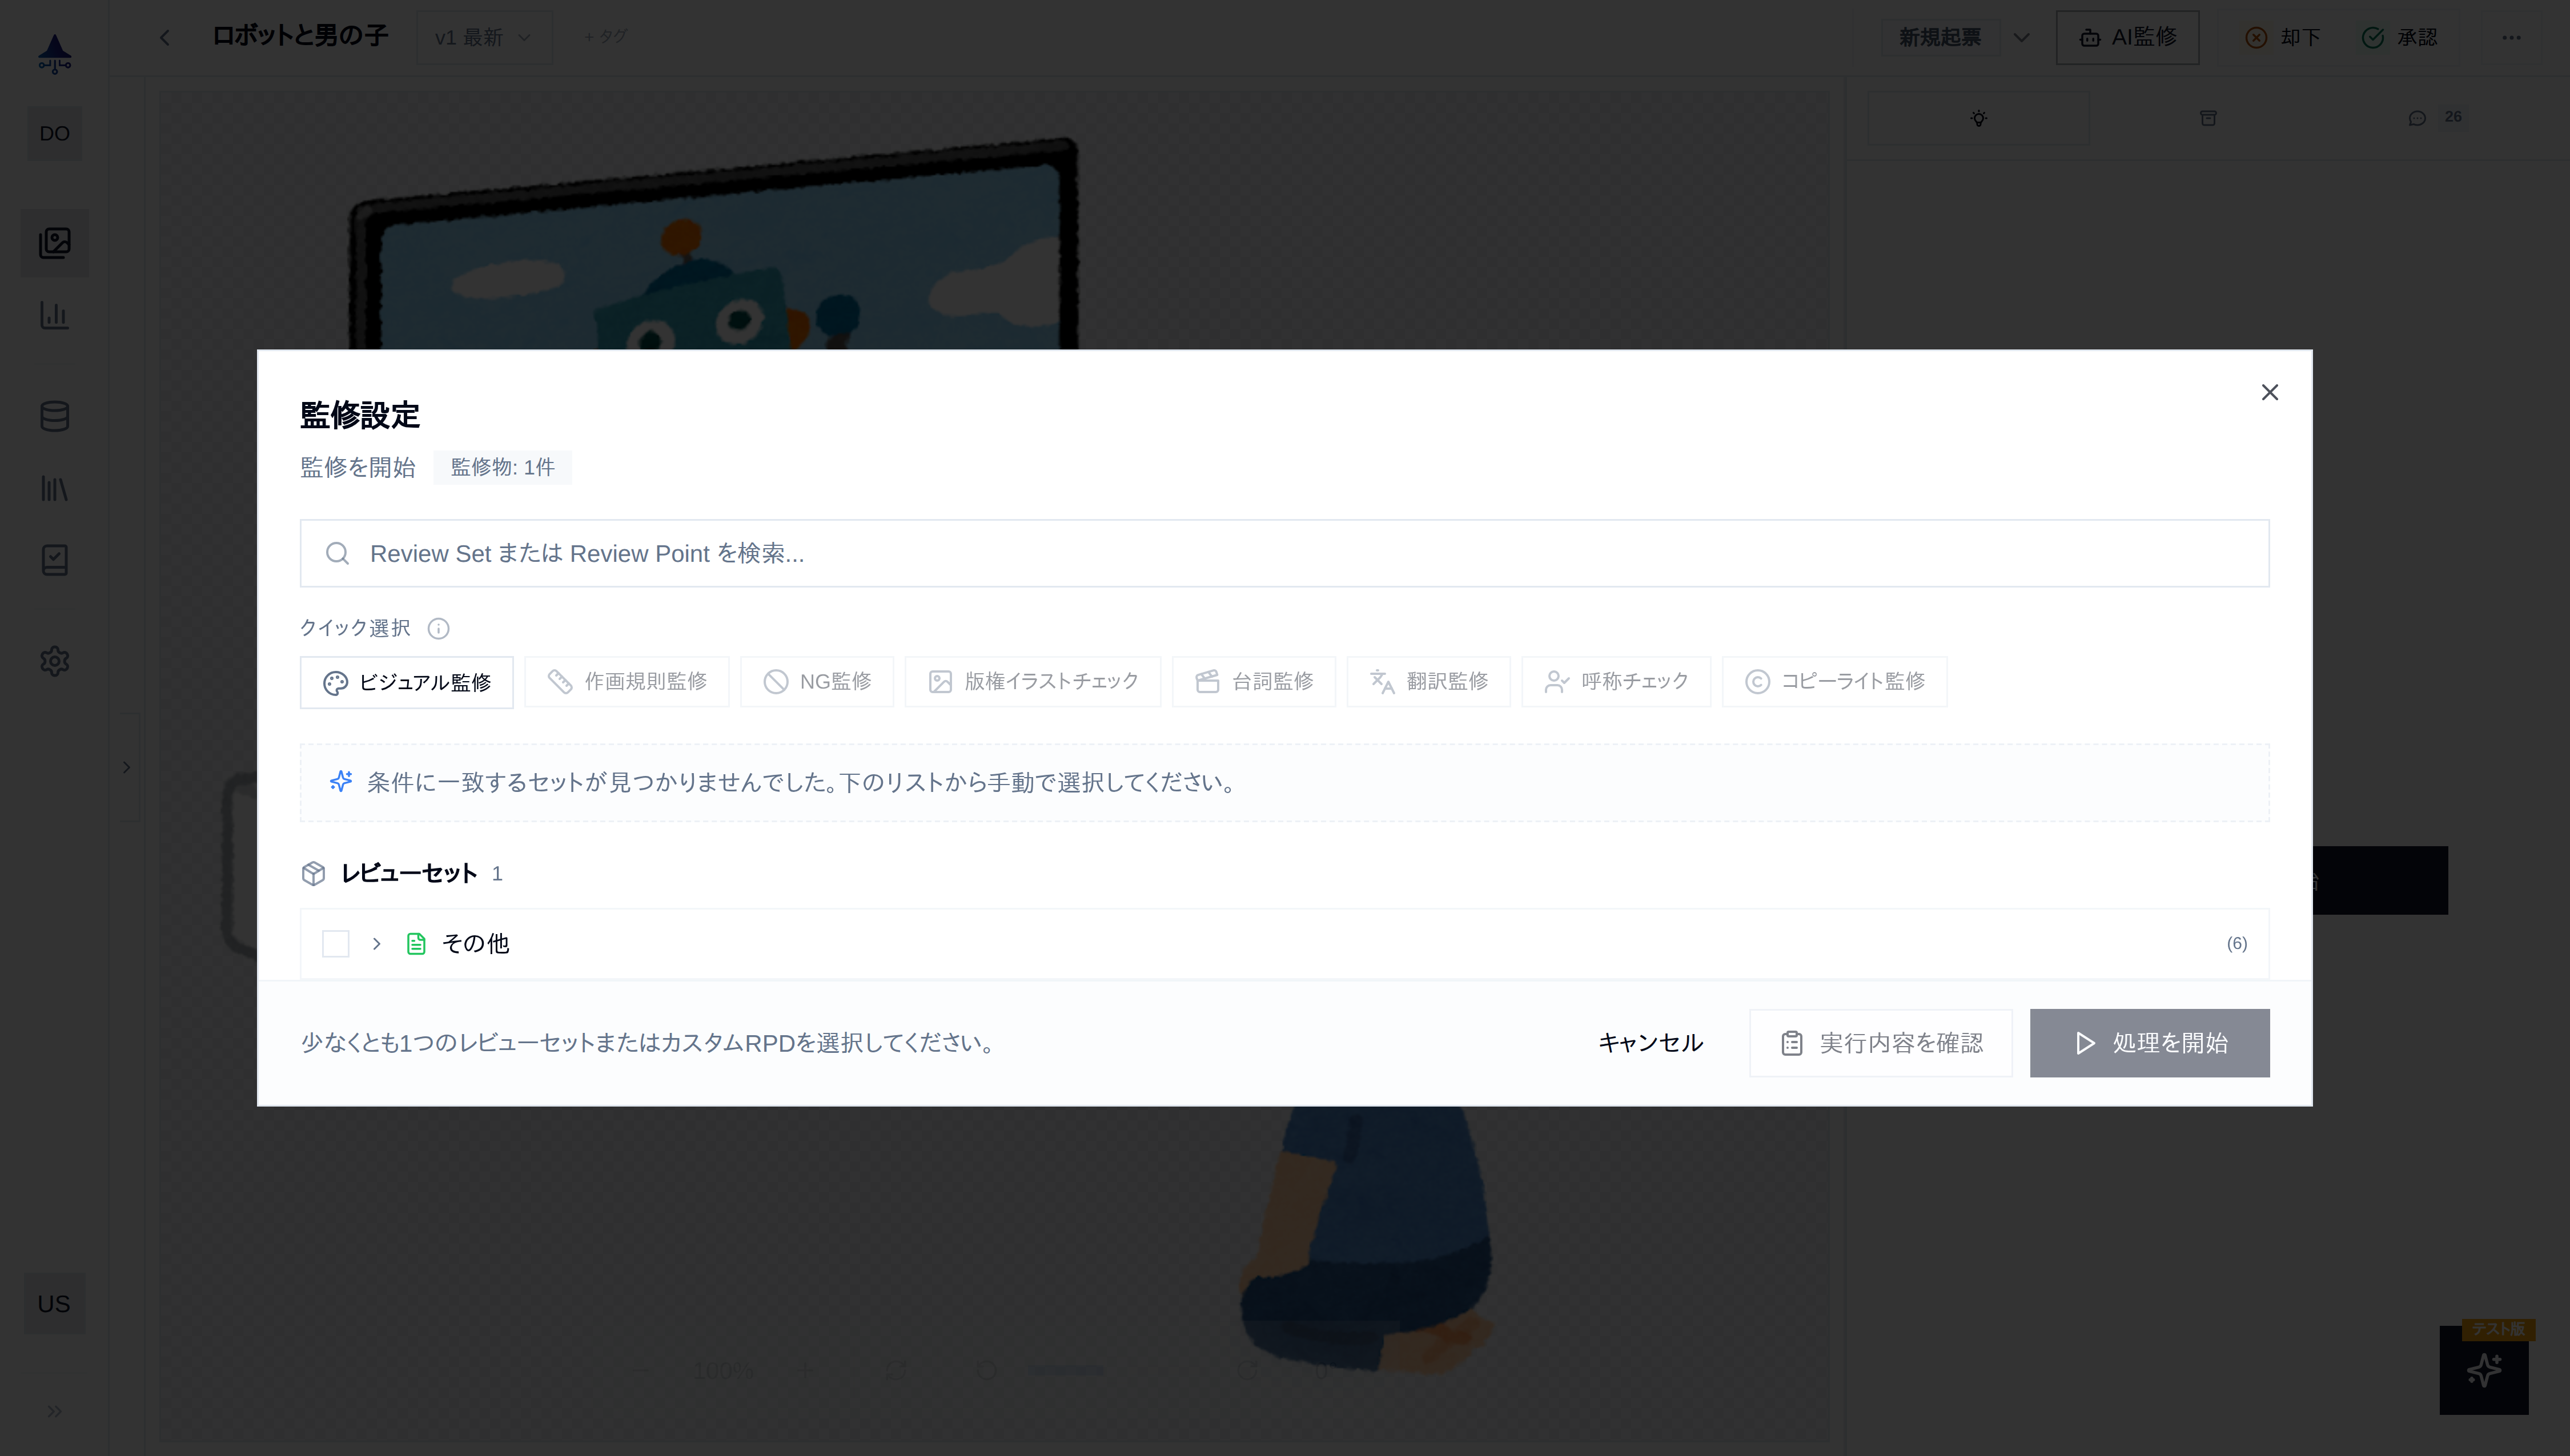Select the 翻訳監修 quick option
This screenshot has width=2570, height=1456.
pyautogui.click(x=1428, y=681)
